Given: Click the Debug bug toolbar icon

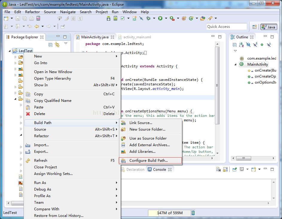Looking at the screenshot, I should click(148, 18).
